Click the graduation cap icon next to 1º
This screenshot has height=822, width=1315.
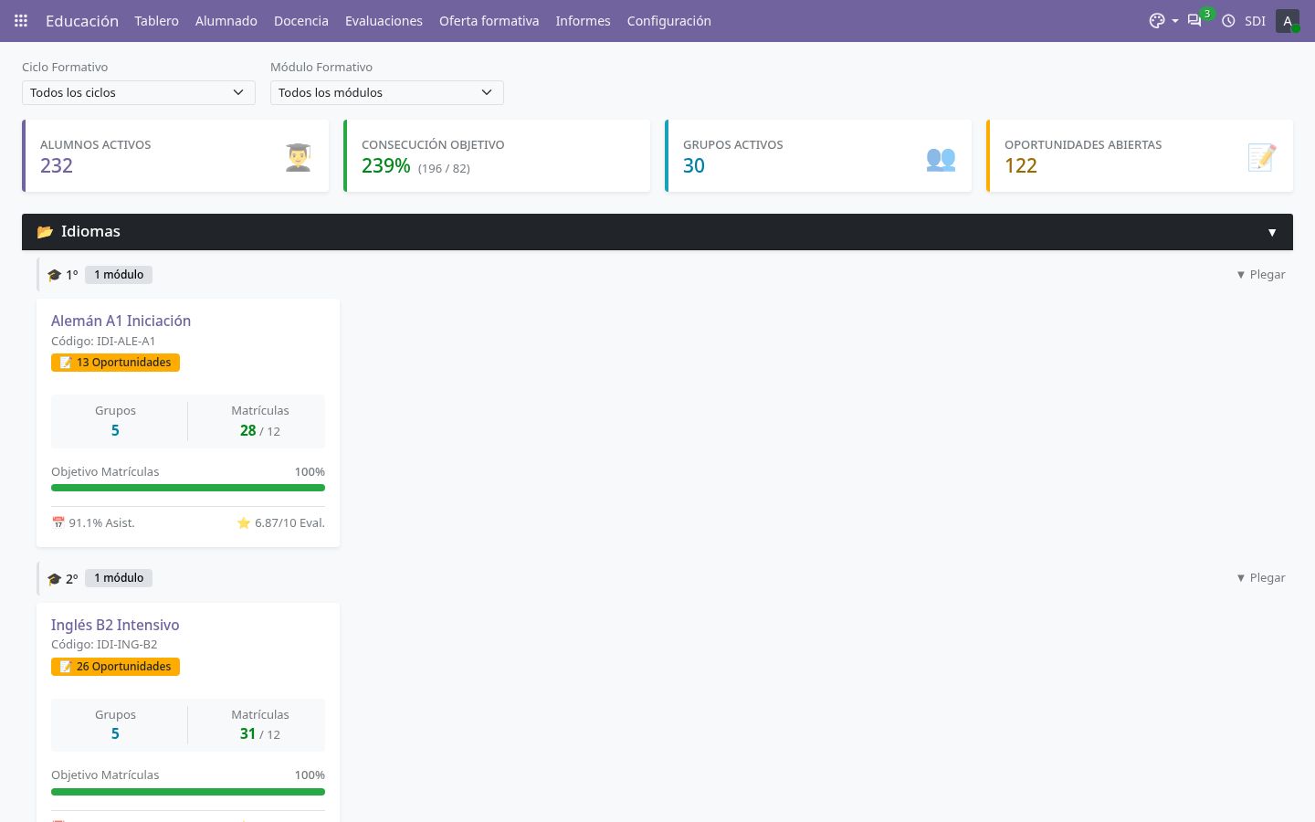pyautogui.click(x=54, y=275)
